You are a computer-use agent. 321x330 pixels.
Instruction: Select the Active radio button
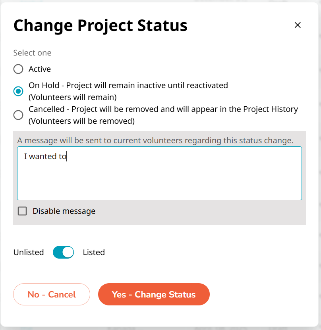[18, 69]
